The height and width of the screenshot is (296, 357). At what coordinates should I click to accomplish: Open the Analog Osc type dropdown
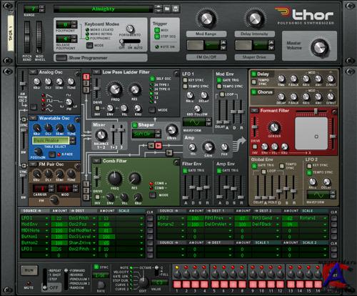[x=33, y=72]
